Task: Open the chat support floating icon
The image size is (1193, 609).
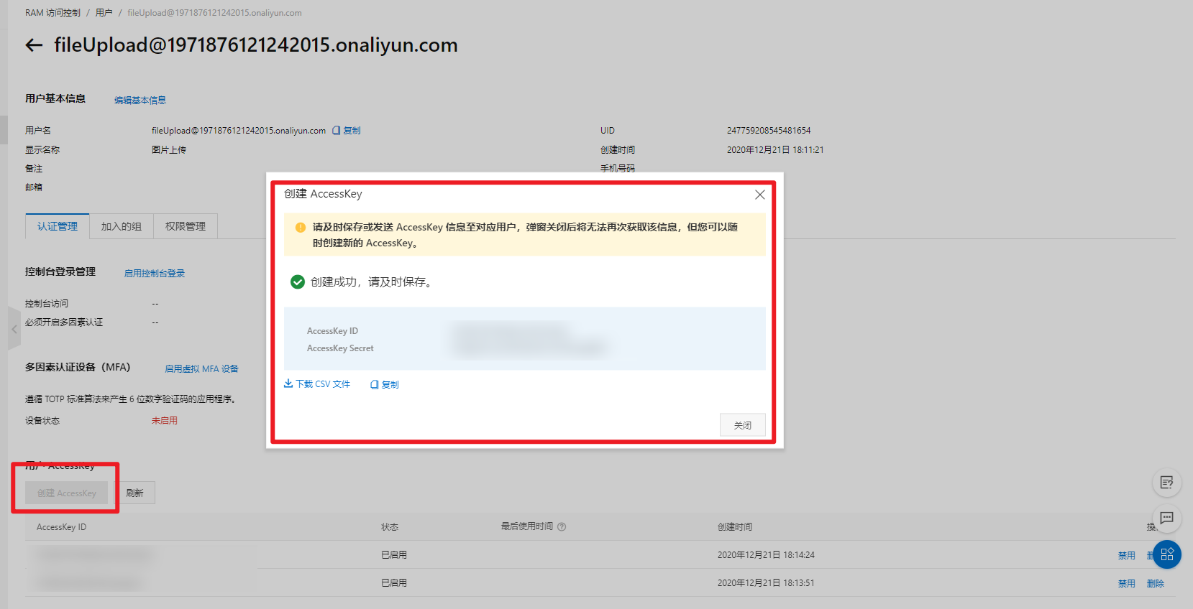Action: click(x=1166, y=518)
